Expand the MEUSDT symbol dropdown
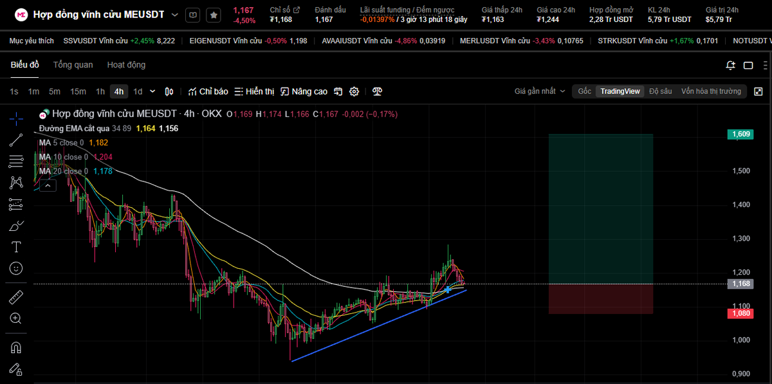 [x=174, y=14]
